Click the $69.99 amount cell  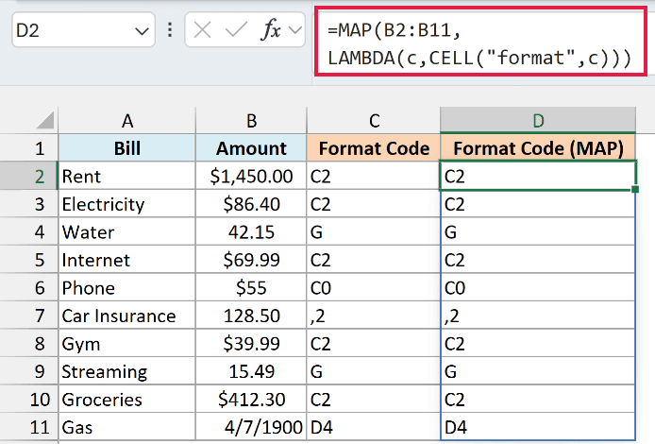[251, 260]
